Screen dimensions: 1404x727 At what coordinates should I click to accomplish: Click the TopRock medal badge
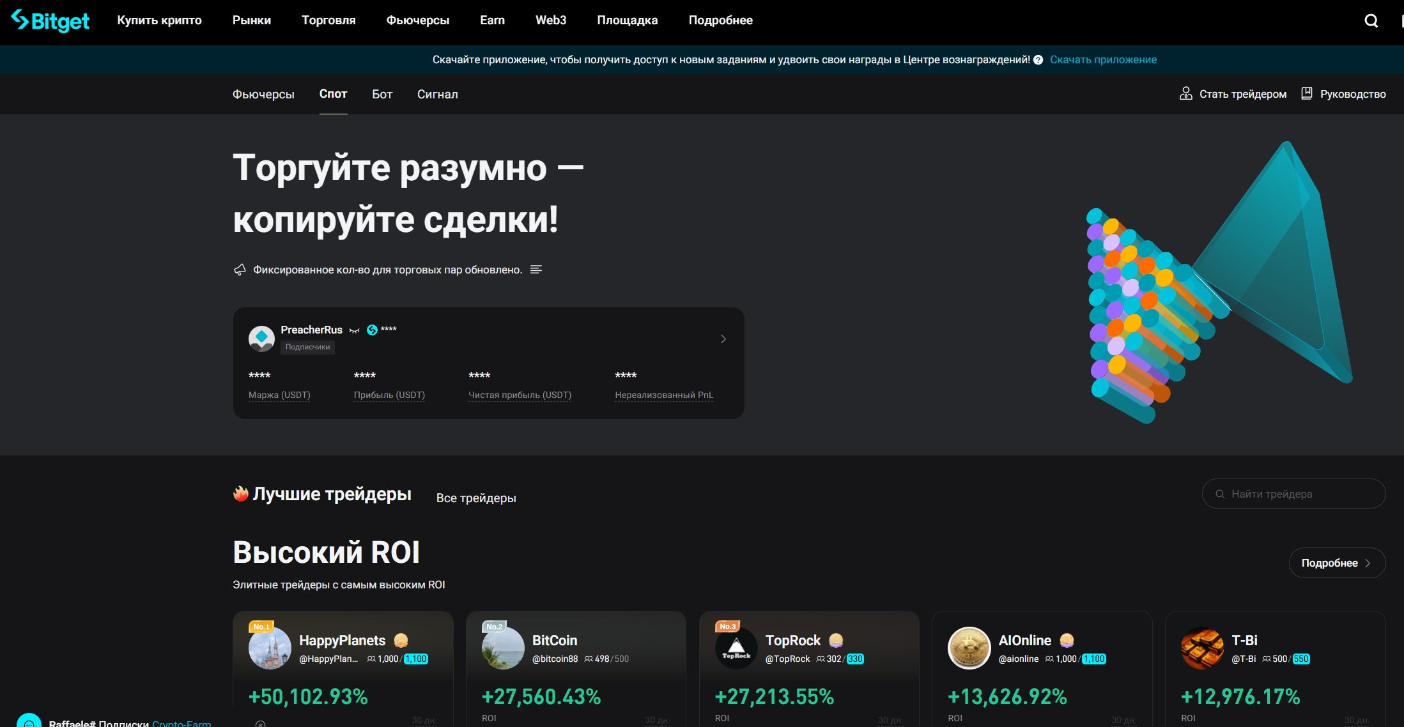point(836,640)
